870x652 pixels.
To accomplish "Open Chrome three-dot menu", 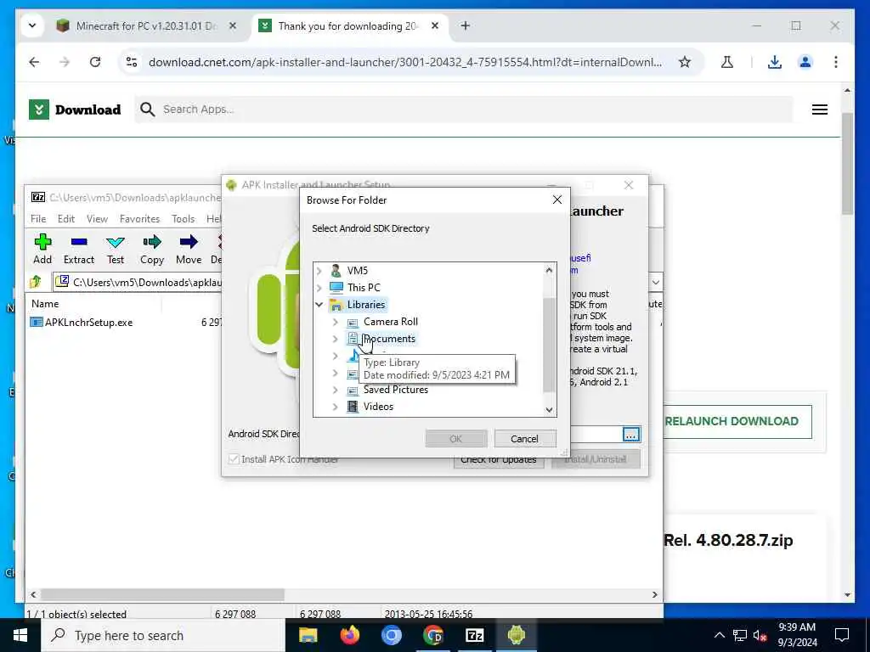I will coord(836,62).
